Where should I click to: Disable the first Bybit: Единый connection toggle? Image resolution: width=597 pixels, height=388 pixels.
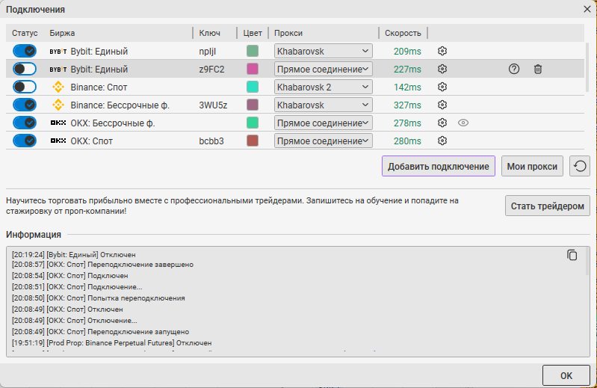coord(25,51)
